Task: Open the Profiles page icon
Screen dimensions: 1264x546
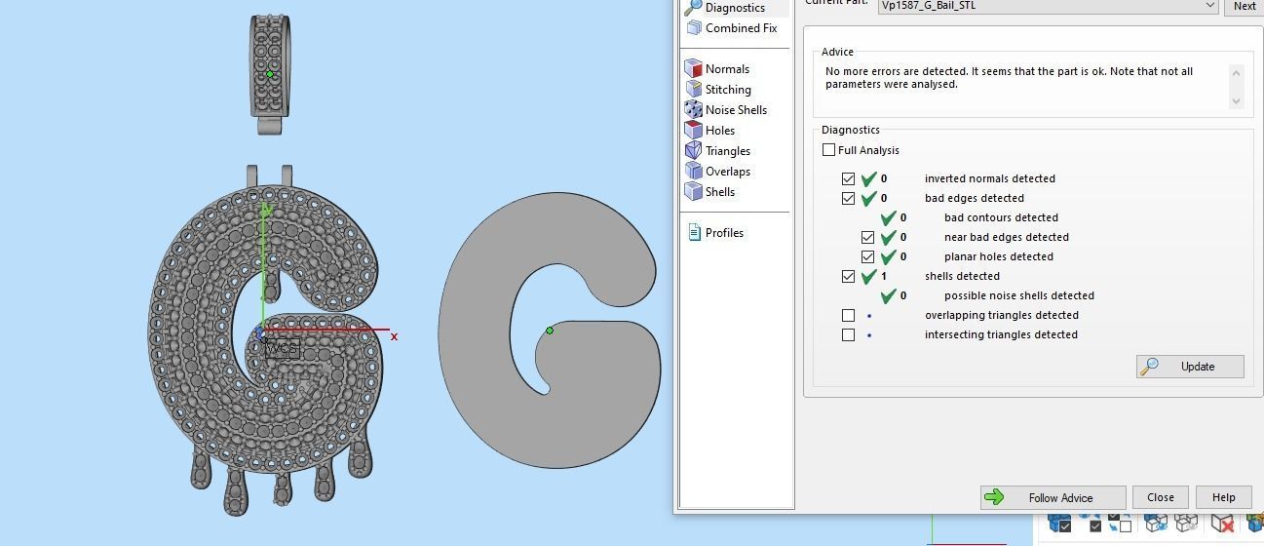Action: tap(694, 232)
